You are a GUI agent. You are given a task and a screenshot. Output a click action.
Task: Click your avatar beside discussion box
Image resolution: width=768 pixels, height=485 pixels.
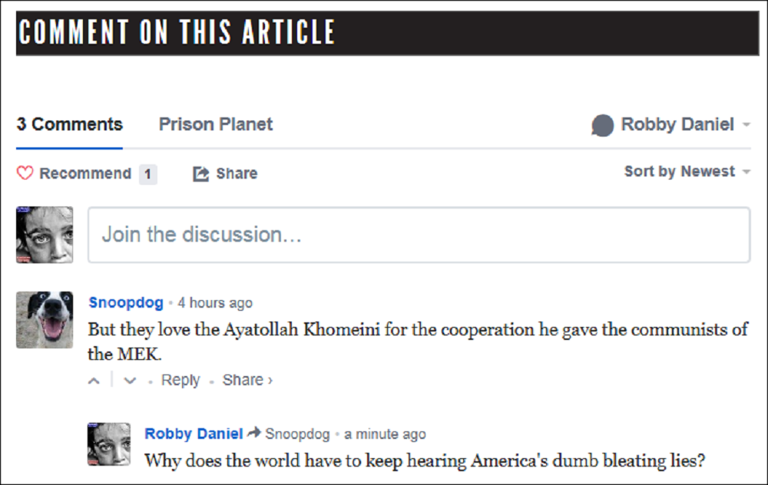coord(45,235)
